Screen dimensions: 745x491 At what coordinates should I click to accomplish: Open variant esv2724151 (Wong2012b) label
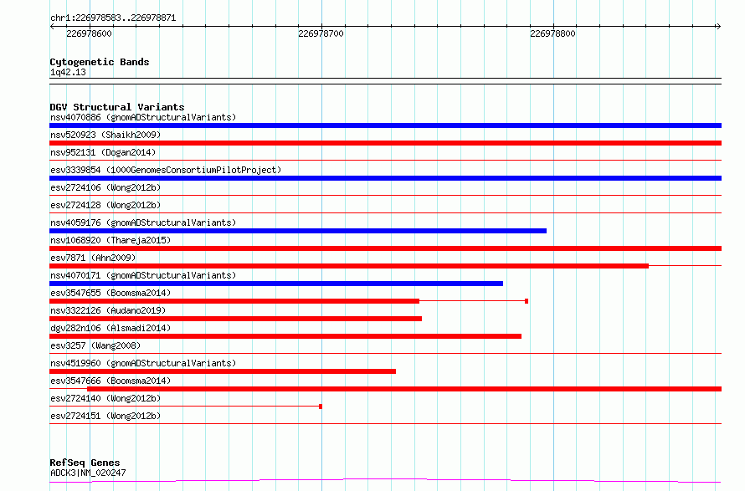point(105,416)
